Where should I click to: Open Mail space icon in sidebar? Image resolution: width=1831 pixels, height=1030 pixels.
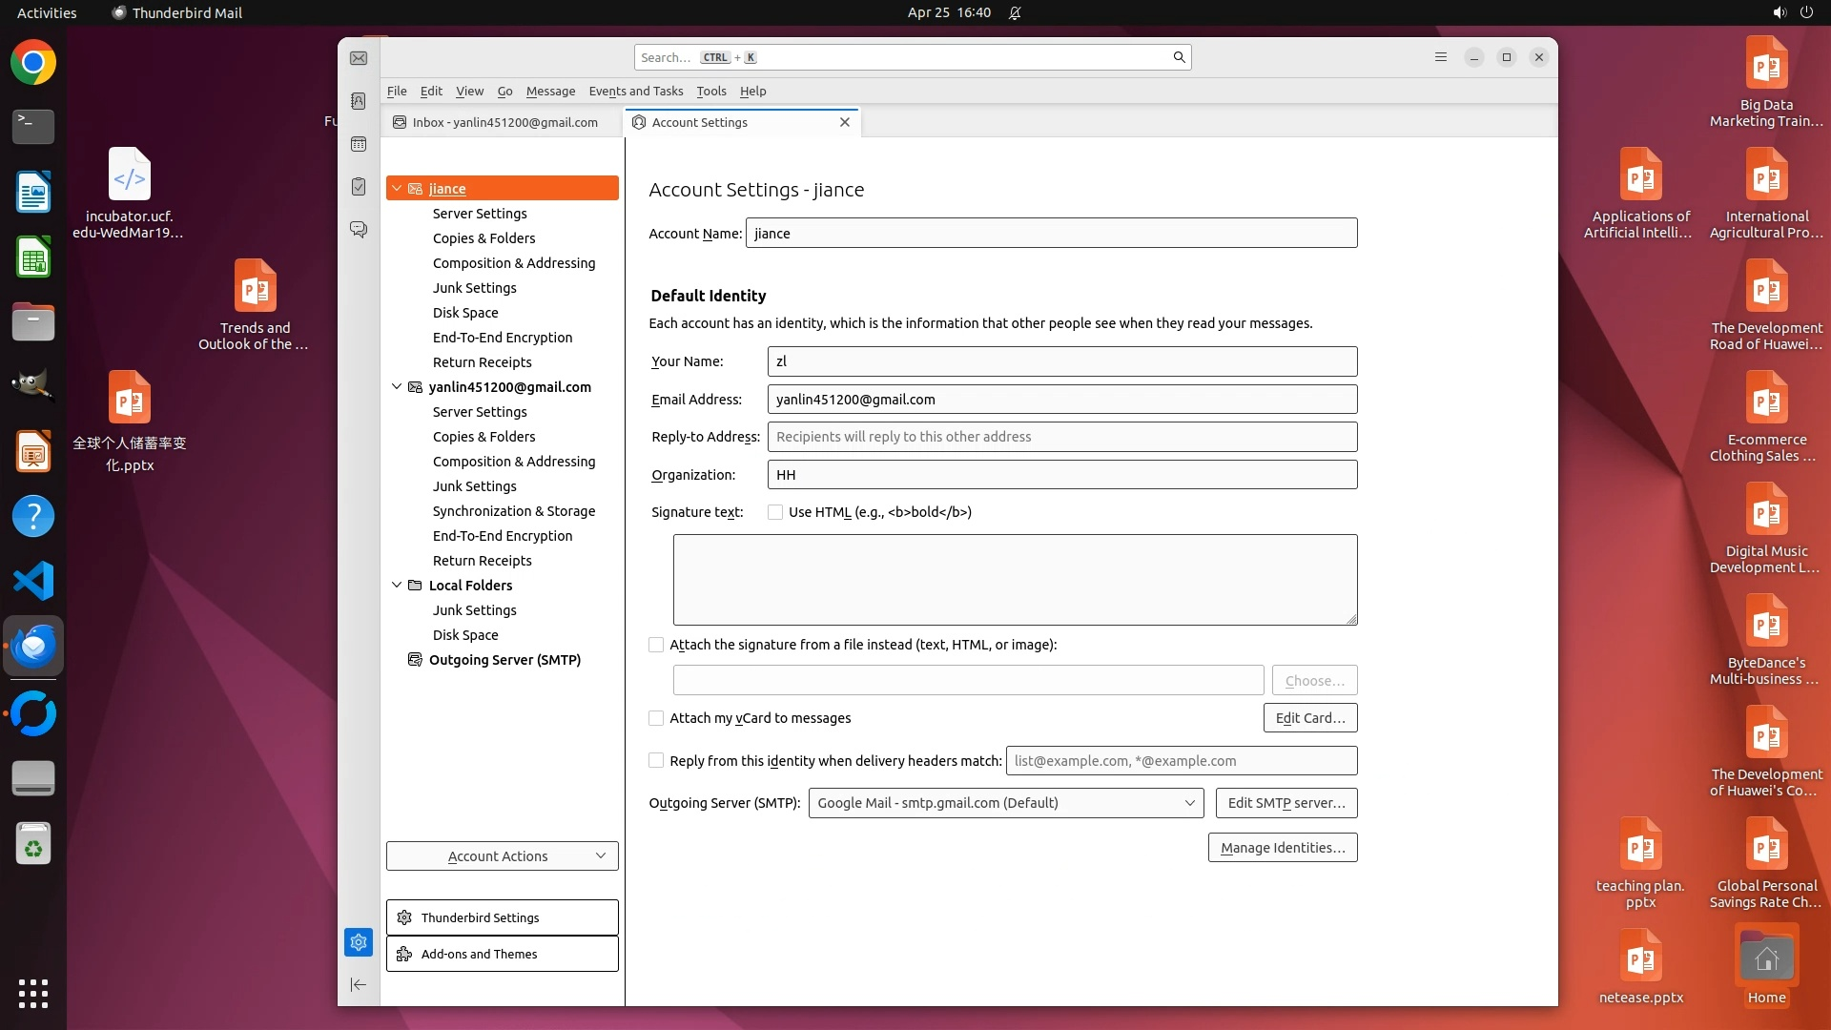359,58
